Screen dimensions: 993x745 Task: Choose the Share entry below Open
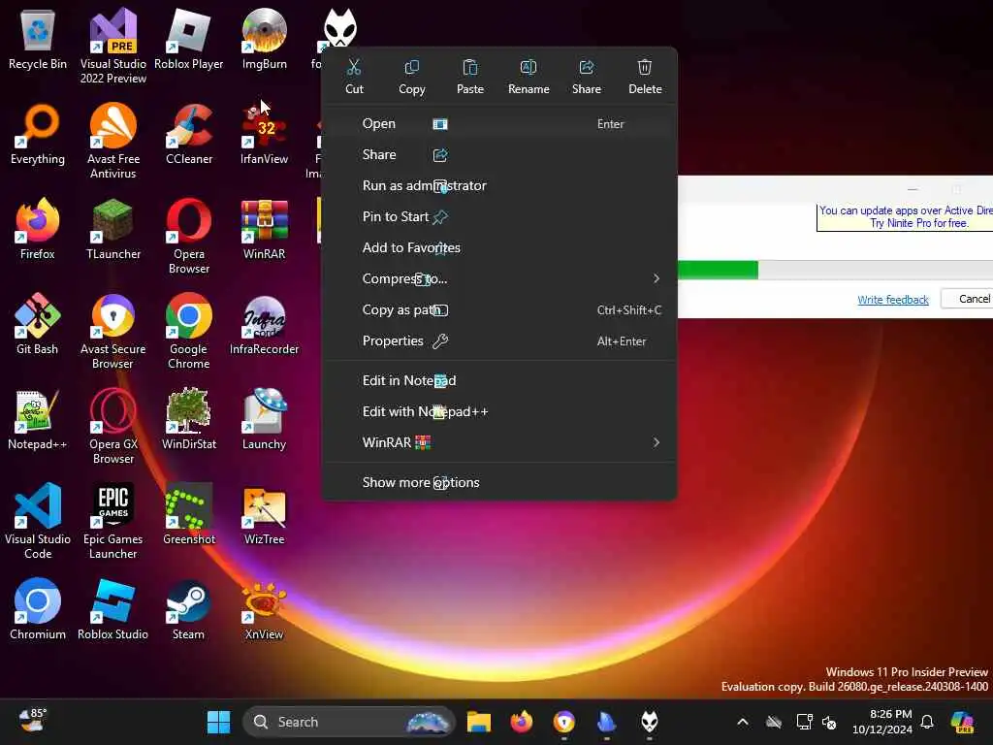(499, 154)
